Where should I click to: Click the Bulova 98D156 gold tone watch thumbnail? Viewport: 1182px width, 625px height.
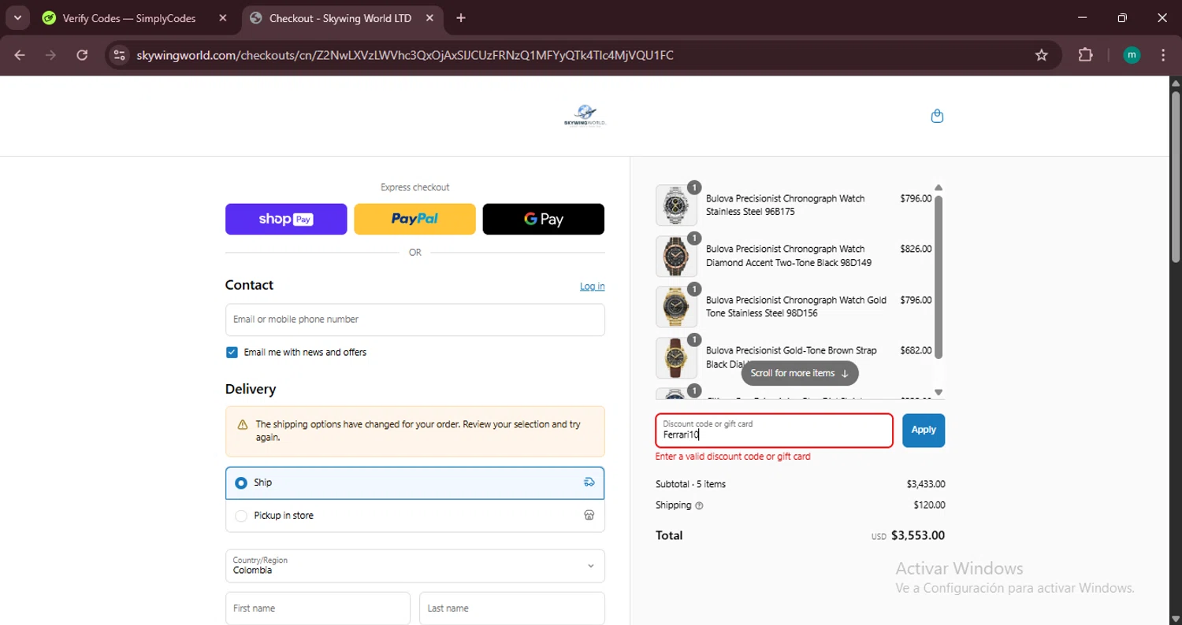coord(676,306)
